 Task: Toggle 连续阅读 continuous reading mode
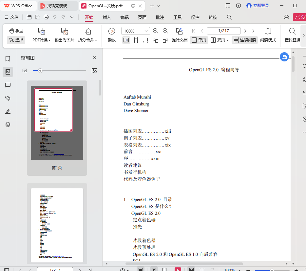pos(244,40)
